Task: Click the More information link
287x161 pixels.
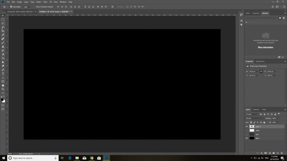Action: pos(265,47)
